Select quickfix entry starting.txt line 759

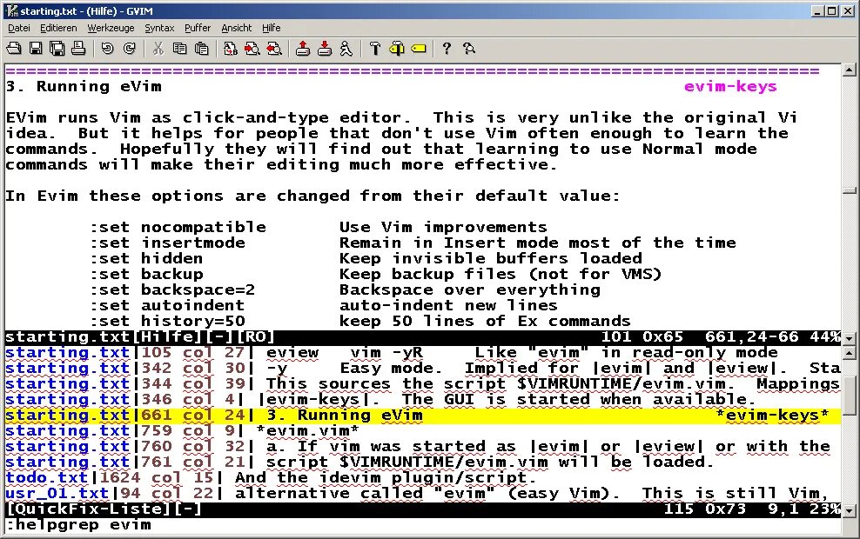point(422,431)
